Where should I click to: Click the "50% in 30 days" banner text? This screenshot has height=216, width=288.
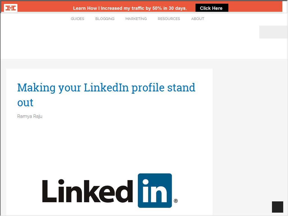[170, 8]
